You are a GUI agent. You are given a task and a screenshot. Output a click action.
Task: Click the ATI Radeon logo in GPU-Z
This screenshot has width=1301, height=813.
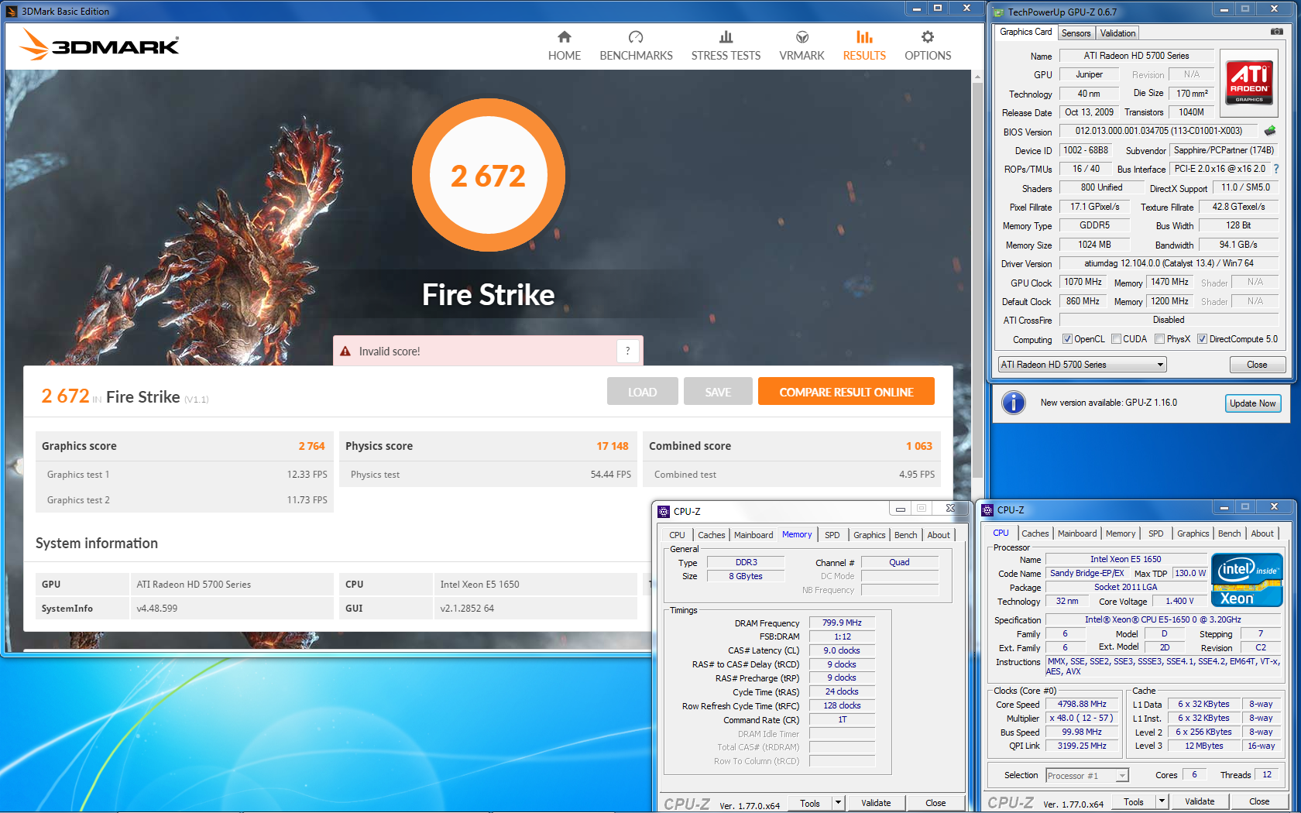click(1248, 83)
